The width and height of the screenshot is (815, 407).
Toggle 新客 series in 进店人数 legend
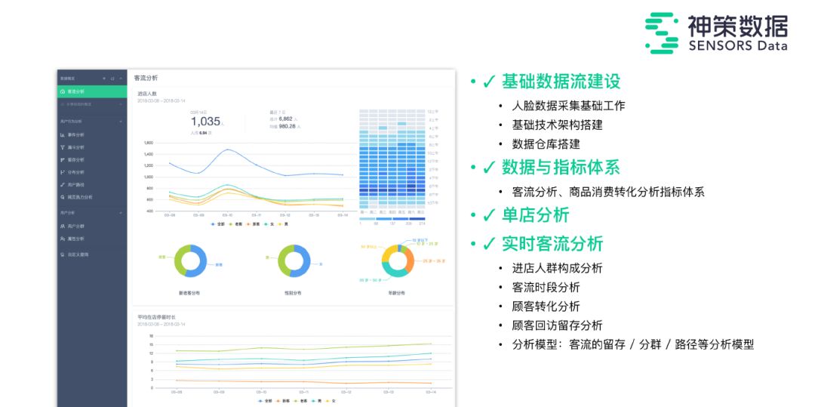click(253, 224)
